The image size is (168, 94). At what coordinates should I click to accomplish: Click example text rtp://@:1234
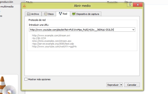[x=39, y=38]
